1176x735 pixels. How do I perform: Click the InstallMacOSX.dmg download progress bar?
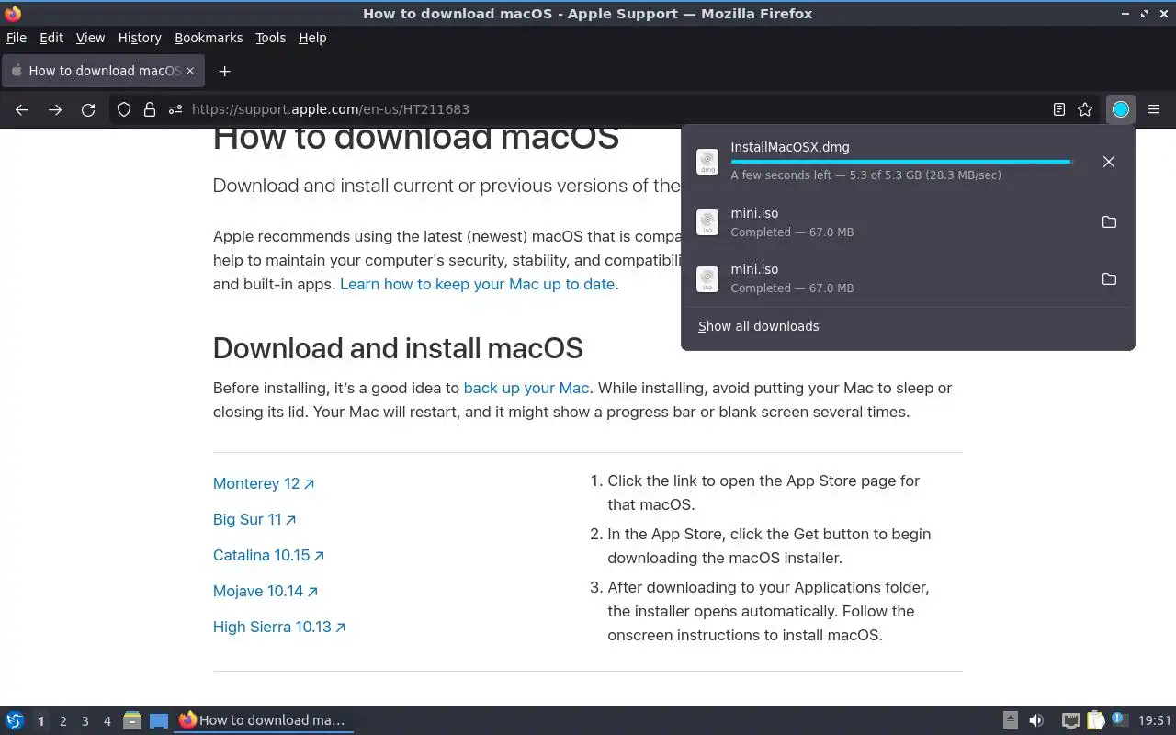pyautogui.click(x=902, y=162)
